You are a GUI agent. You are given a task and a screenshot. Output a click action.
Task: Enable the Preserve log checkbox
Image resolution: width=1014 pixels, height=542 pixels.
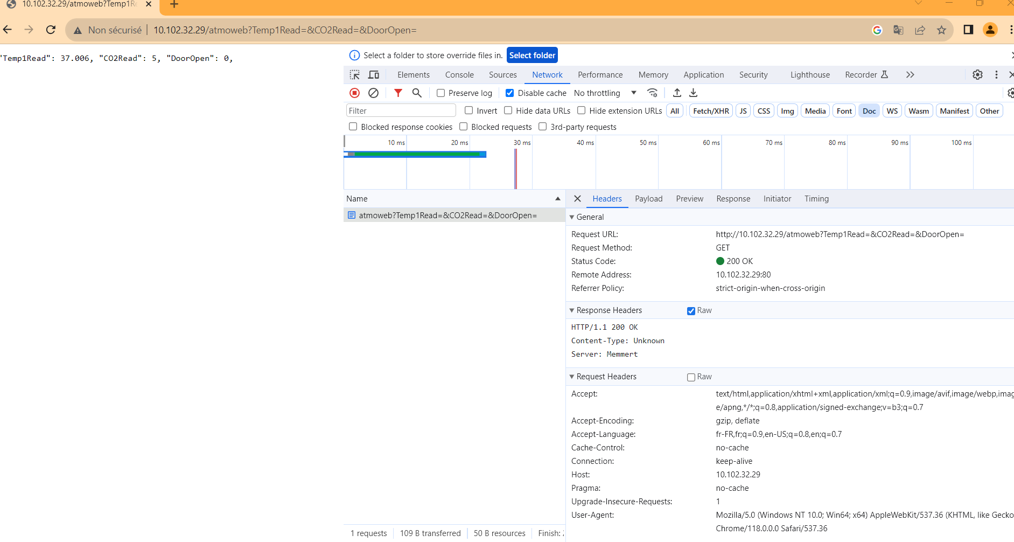[441, 93]
